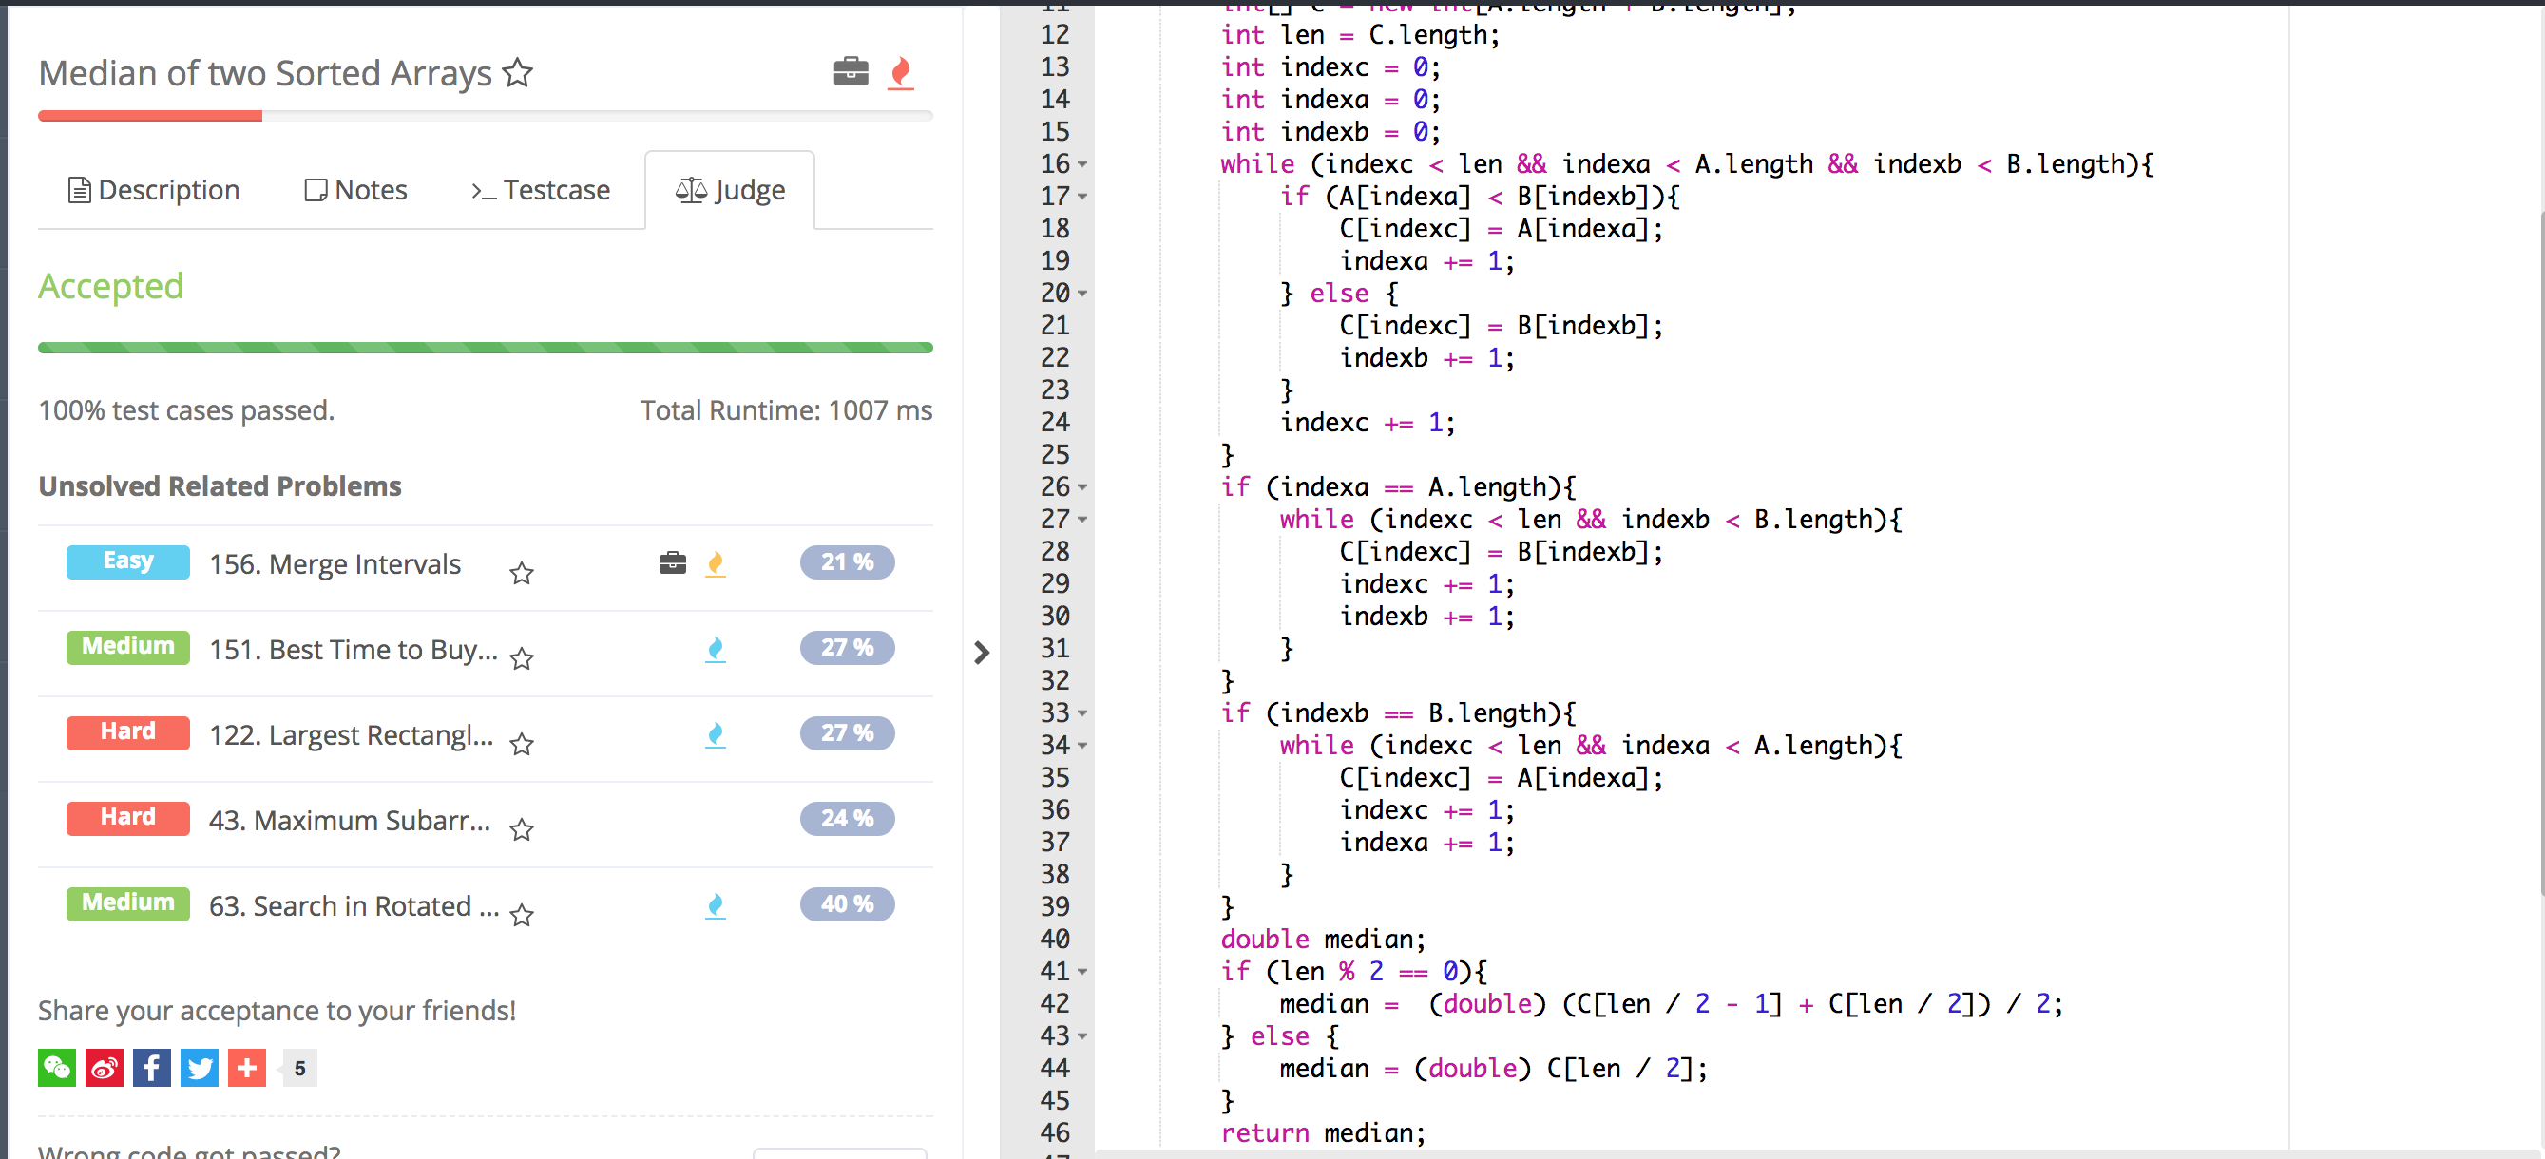This screenshot has width=2545, height=1159.
Task: Click the briefcase icon in problem header
Action: (851, 72)
